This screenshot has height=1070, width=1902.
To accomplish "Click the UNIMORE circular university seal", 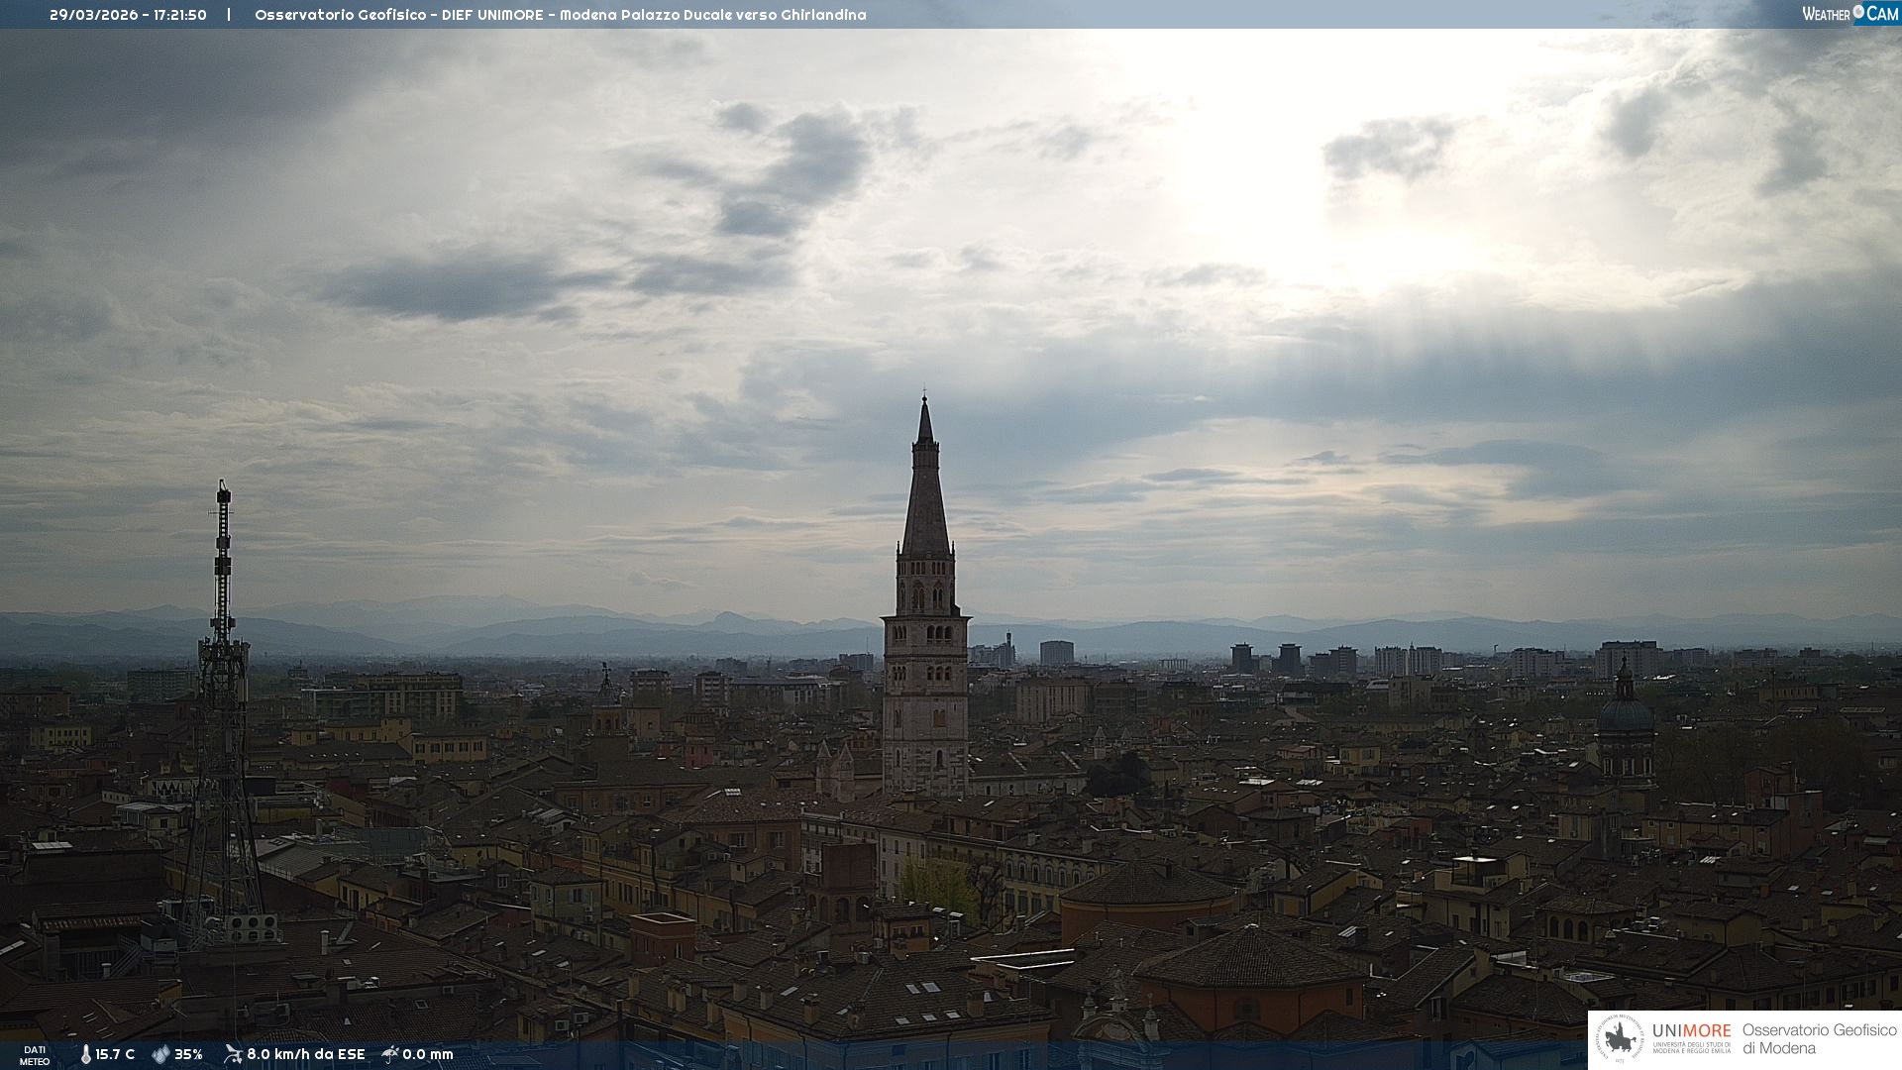I will [x=1620, y=1039].
